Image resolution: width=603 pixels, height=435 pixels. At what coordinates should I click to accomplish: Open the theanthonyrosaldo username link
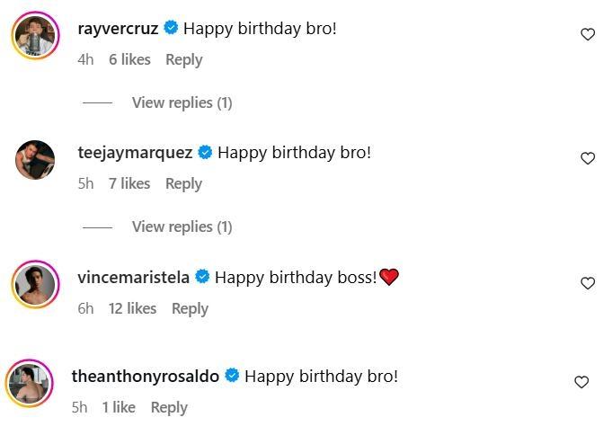click(x=146, y=376)
